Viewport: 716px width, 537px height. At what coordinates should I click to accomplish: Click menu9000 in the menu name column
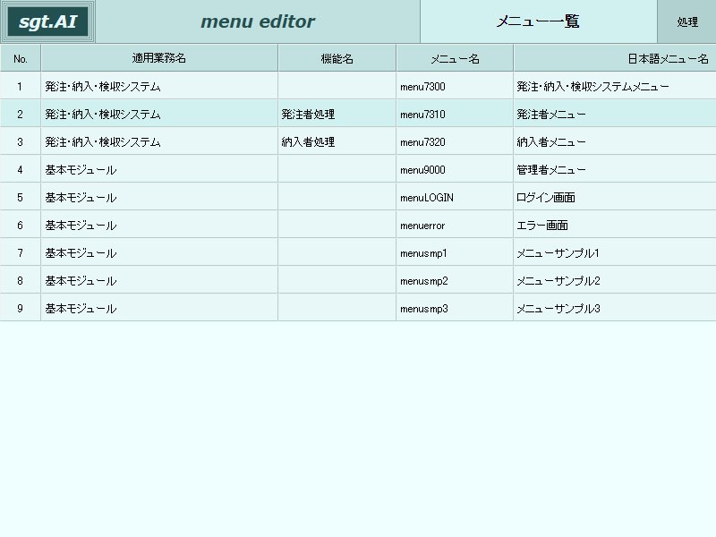coord(455,170)
